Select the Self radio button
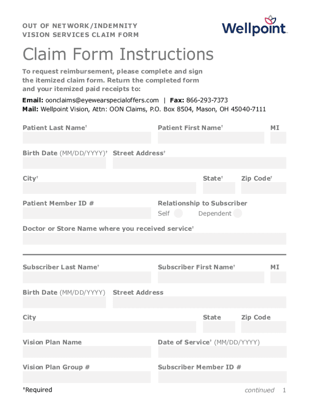The height and width of the screenshot is (411, 309). 179,213
